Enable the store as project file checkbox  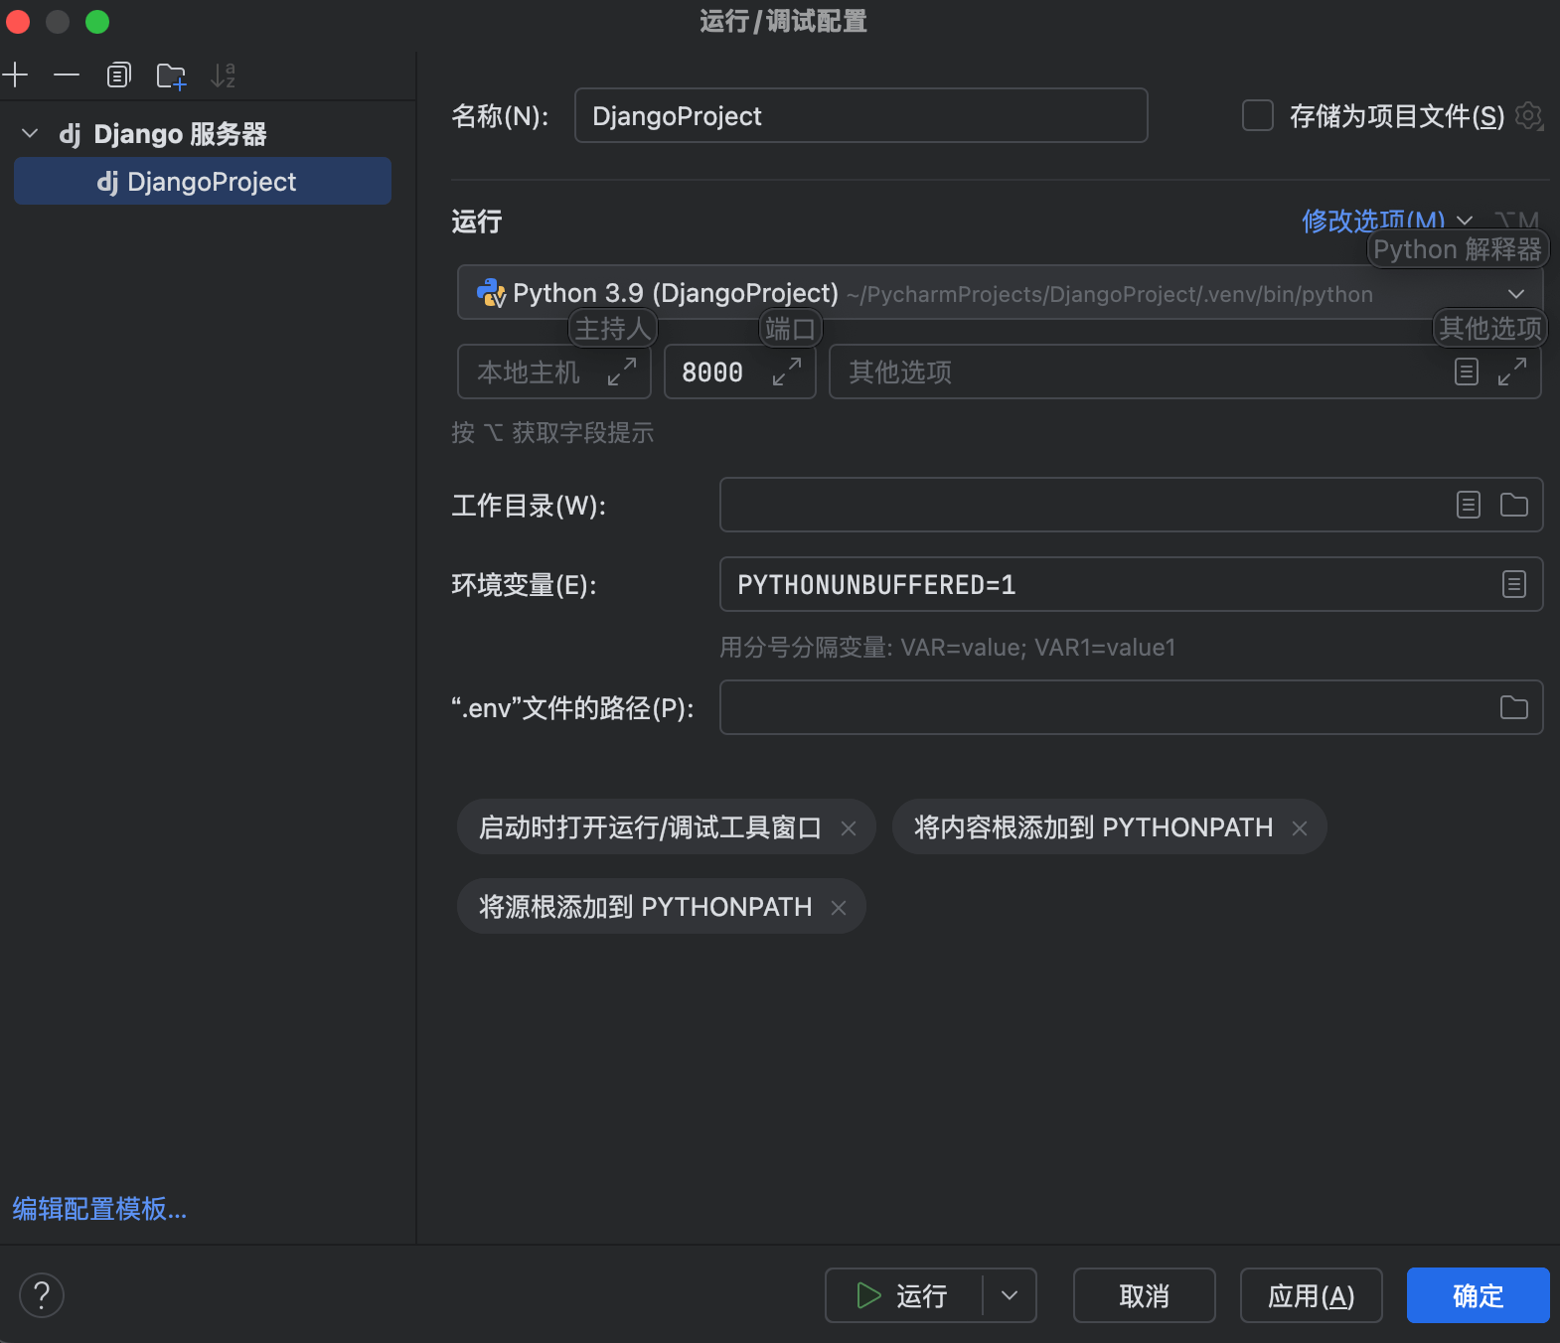(1258, 115)
